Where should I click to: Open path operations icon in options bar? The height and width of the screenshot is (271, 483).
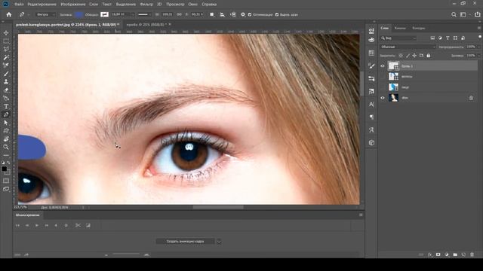(212, 14)
